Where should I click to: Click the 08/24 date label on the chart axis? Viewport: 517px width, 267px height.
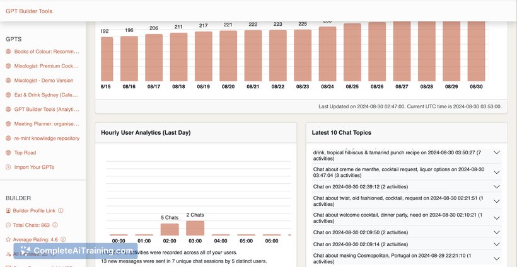tap(327, 86)
